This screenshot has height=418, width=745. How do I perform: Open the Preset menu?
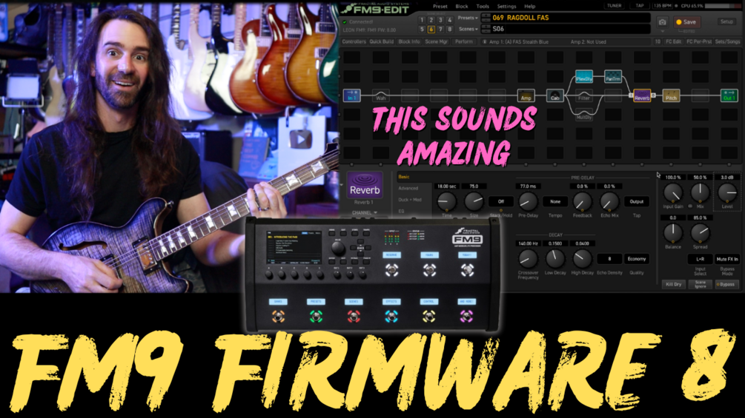point(440,7)
